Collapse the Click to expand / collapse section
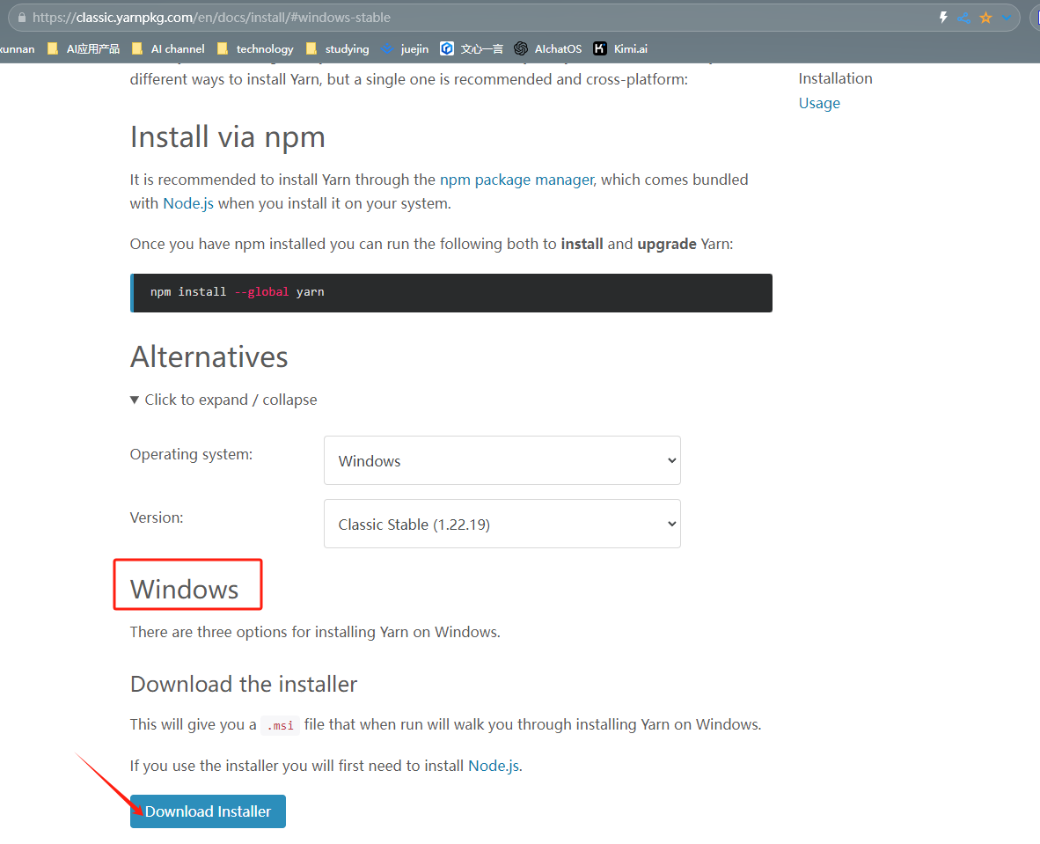Image resolution: width=1040 pixels, height=844 pixels. 223,400
